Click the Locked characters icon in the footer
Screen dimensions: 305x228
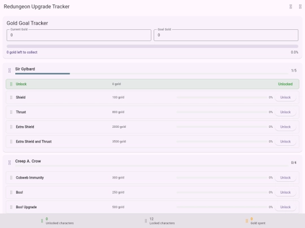click(x=146, y=221)
